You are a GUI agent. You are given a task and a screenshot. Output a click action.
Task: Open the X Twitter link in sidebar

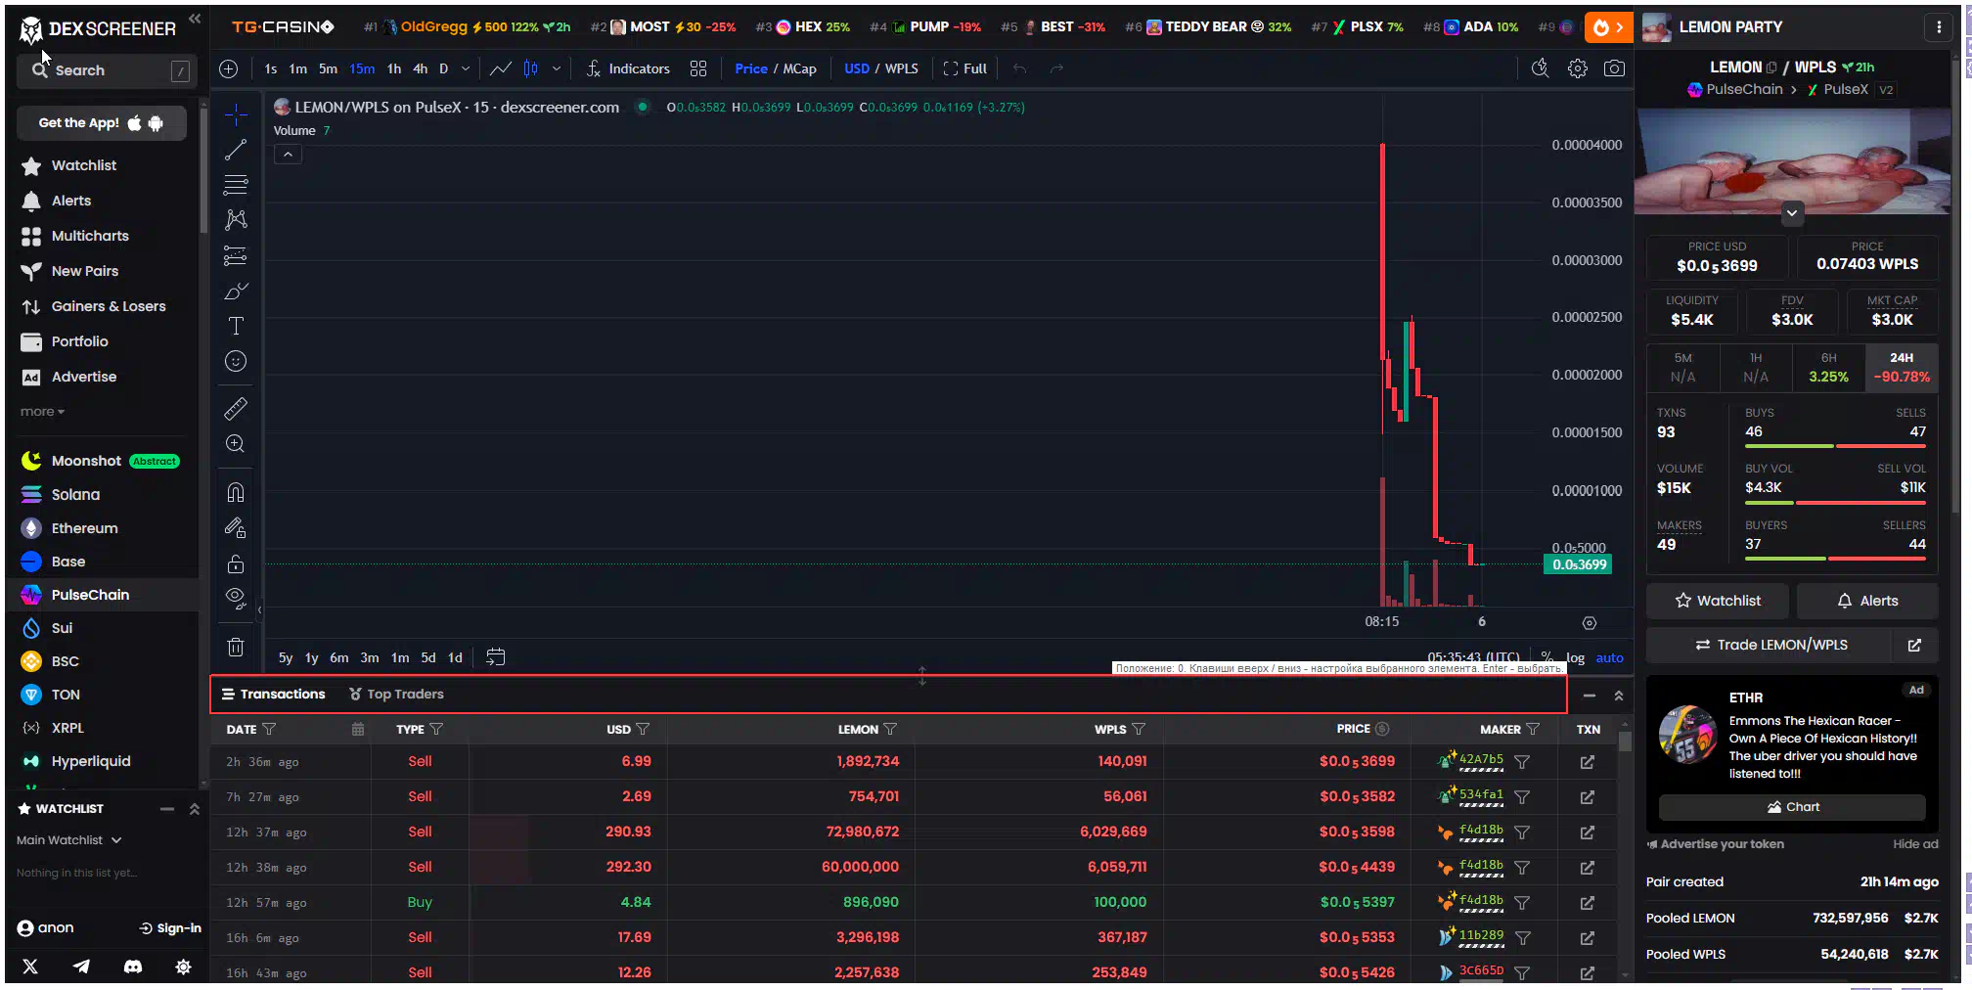[30, 967]
